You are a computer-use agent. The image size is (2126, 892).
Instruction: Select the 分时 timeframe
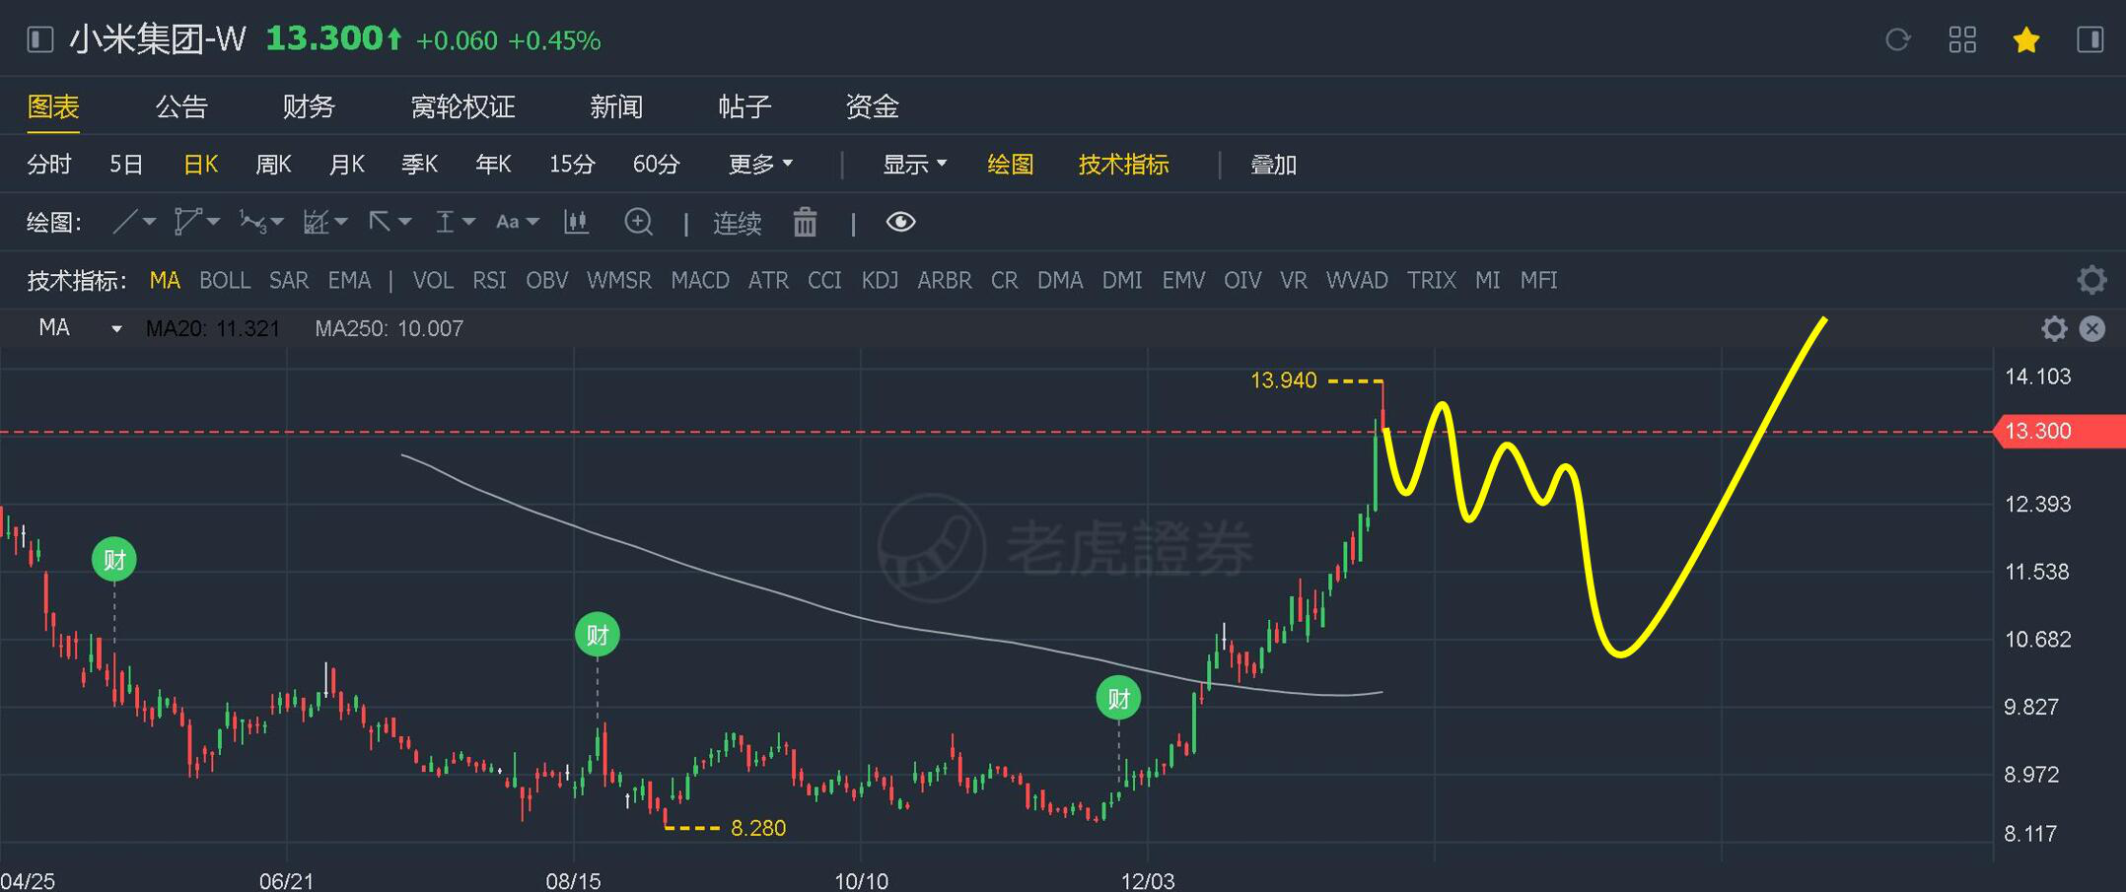coord(49,164)
